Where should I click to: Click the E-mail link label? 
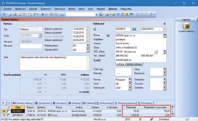[x=97, y=60]
